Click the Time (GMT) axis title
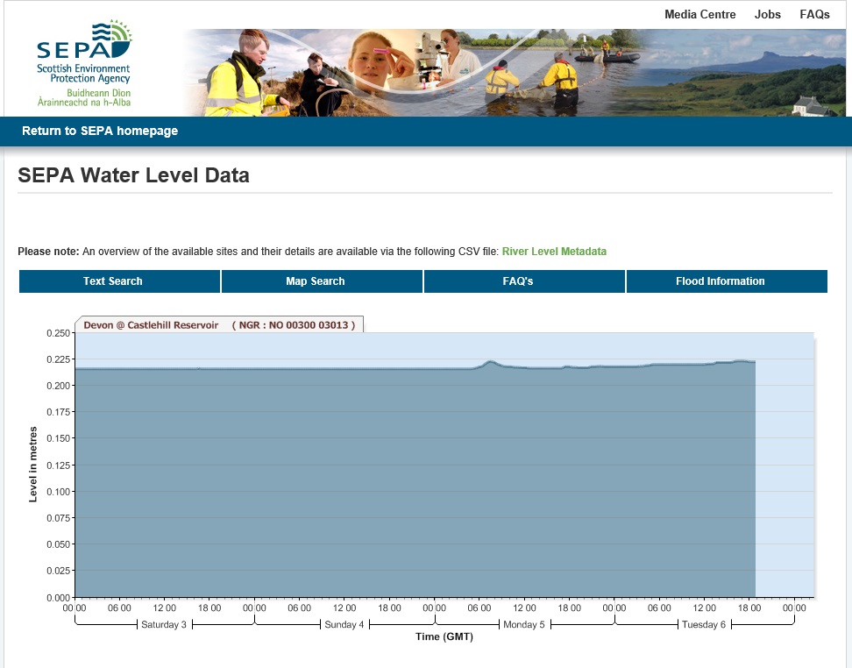This screenshot has height=668, width=852. click(x=444, y=637)
